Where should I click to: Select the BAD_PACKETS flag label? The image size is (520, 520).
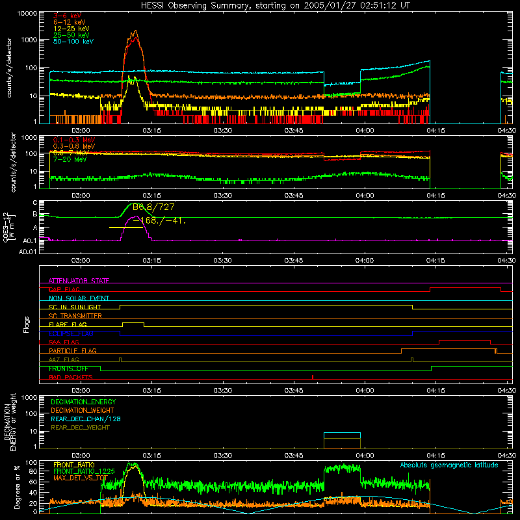coord(71,377)
